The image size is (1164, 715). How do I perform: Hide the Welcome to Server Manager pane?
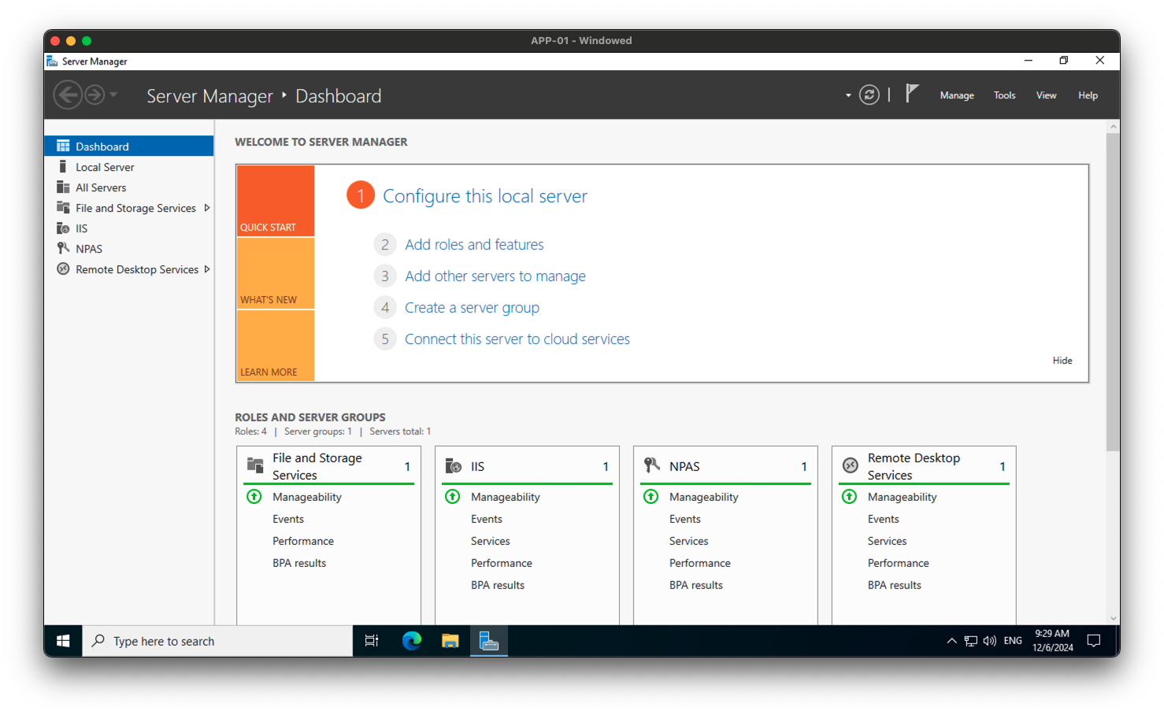[x=1062, y=360]
